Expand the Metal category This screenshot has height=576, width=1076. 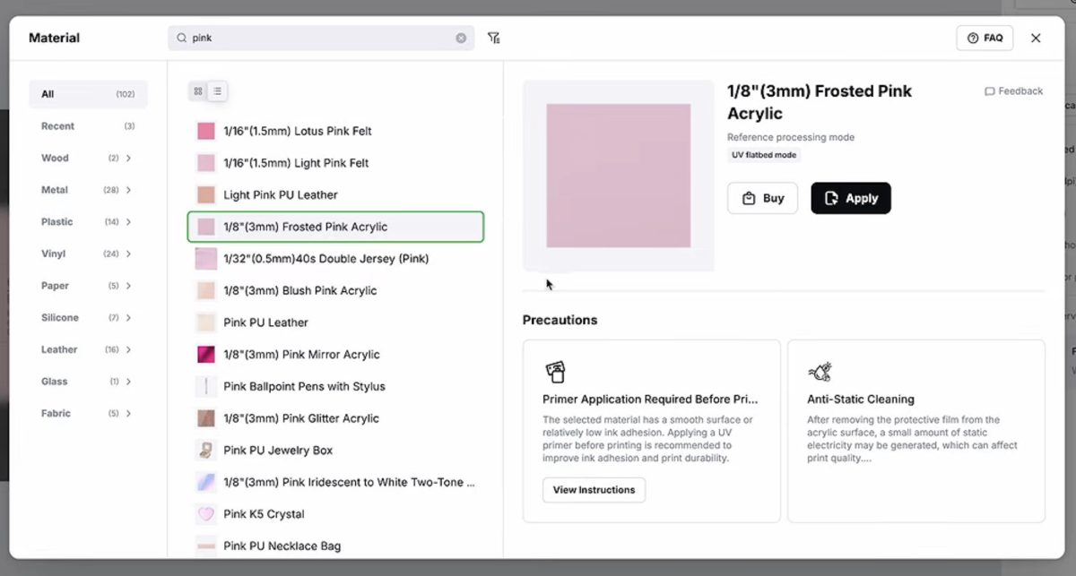click(128, 190)
